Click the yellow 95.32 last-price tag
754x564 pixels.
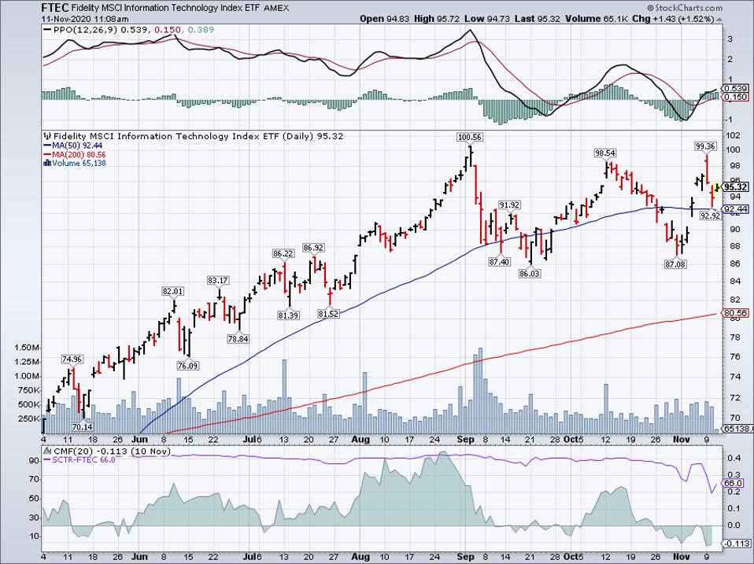[x=736, y=188]
